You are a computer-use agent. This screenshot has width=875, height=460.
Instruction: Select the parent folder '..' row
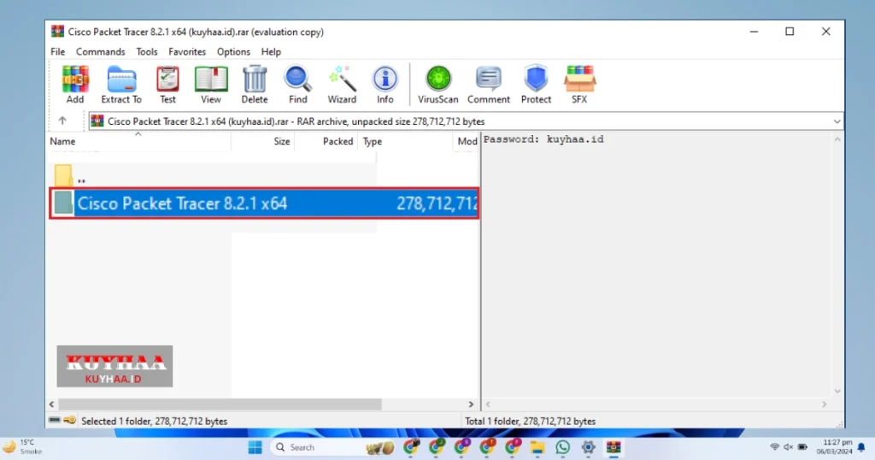click(212, 175)
